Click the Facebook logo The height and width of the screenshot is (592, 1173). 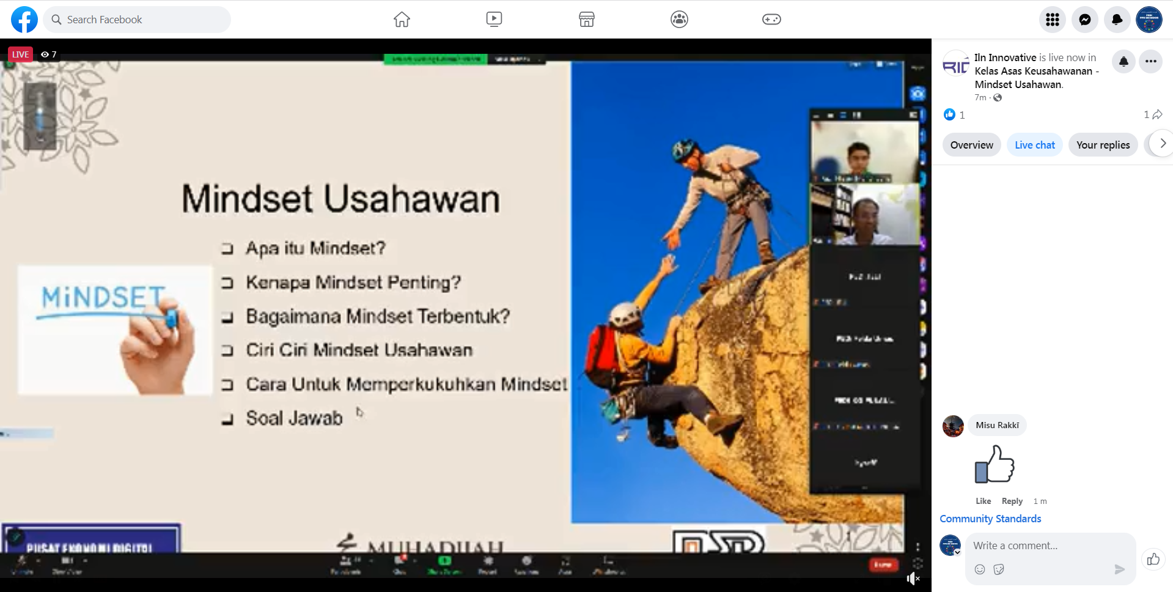[24, 20]
